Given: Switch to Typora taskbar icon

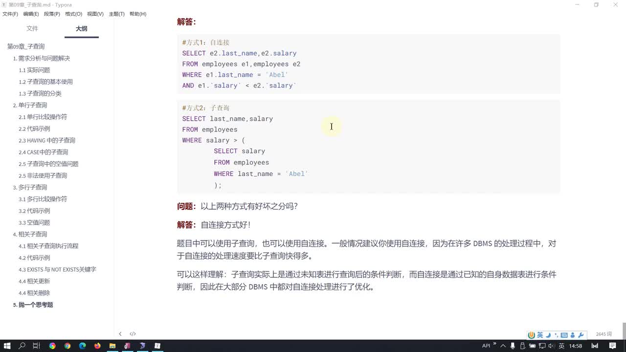Looking at the screenshot, I should pos(157,346).
